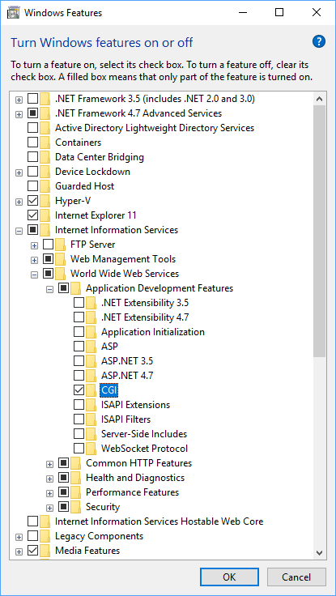Image resolution: width=336 pixels, height=596 pixels.
Task: Click the scrollbar down arrow
Action: coord(319,552)
